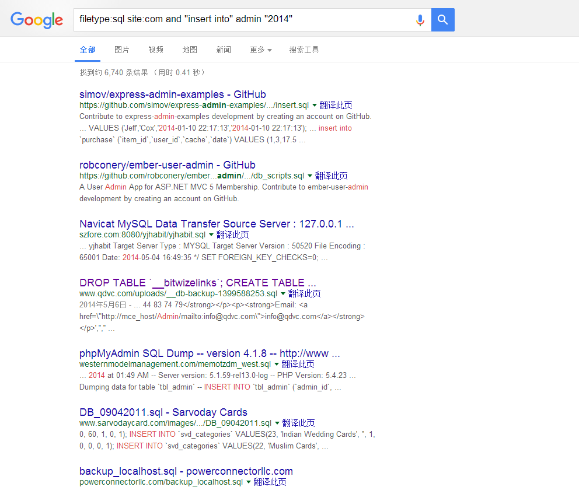The width and height of the screenshot is (579, 487).
Task: Expand arrow next to yjhabit.sql URL
Action: coord(211,235)
